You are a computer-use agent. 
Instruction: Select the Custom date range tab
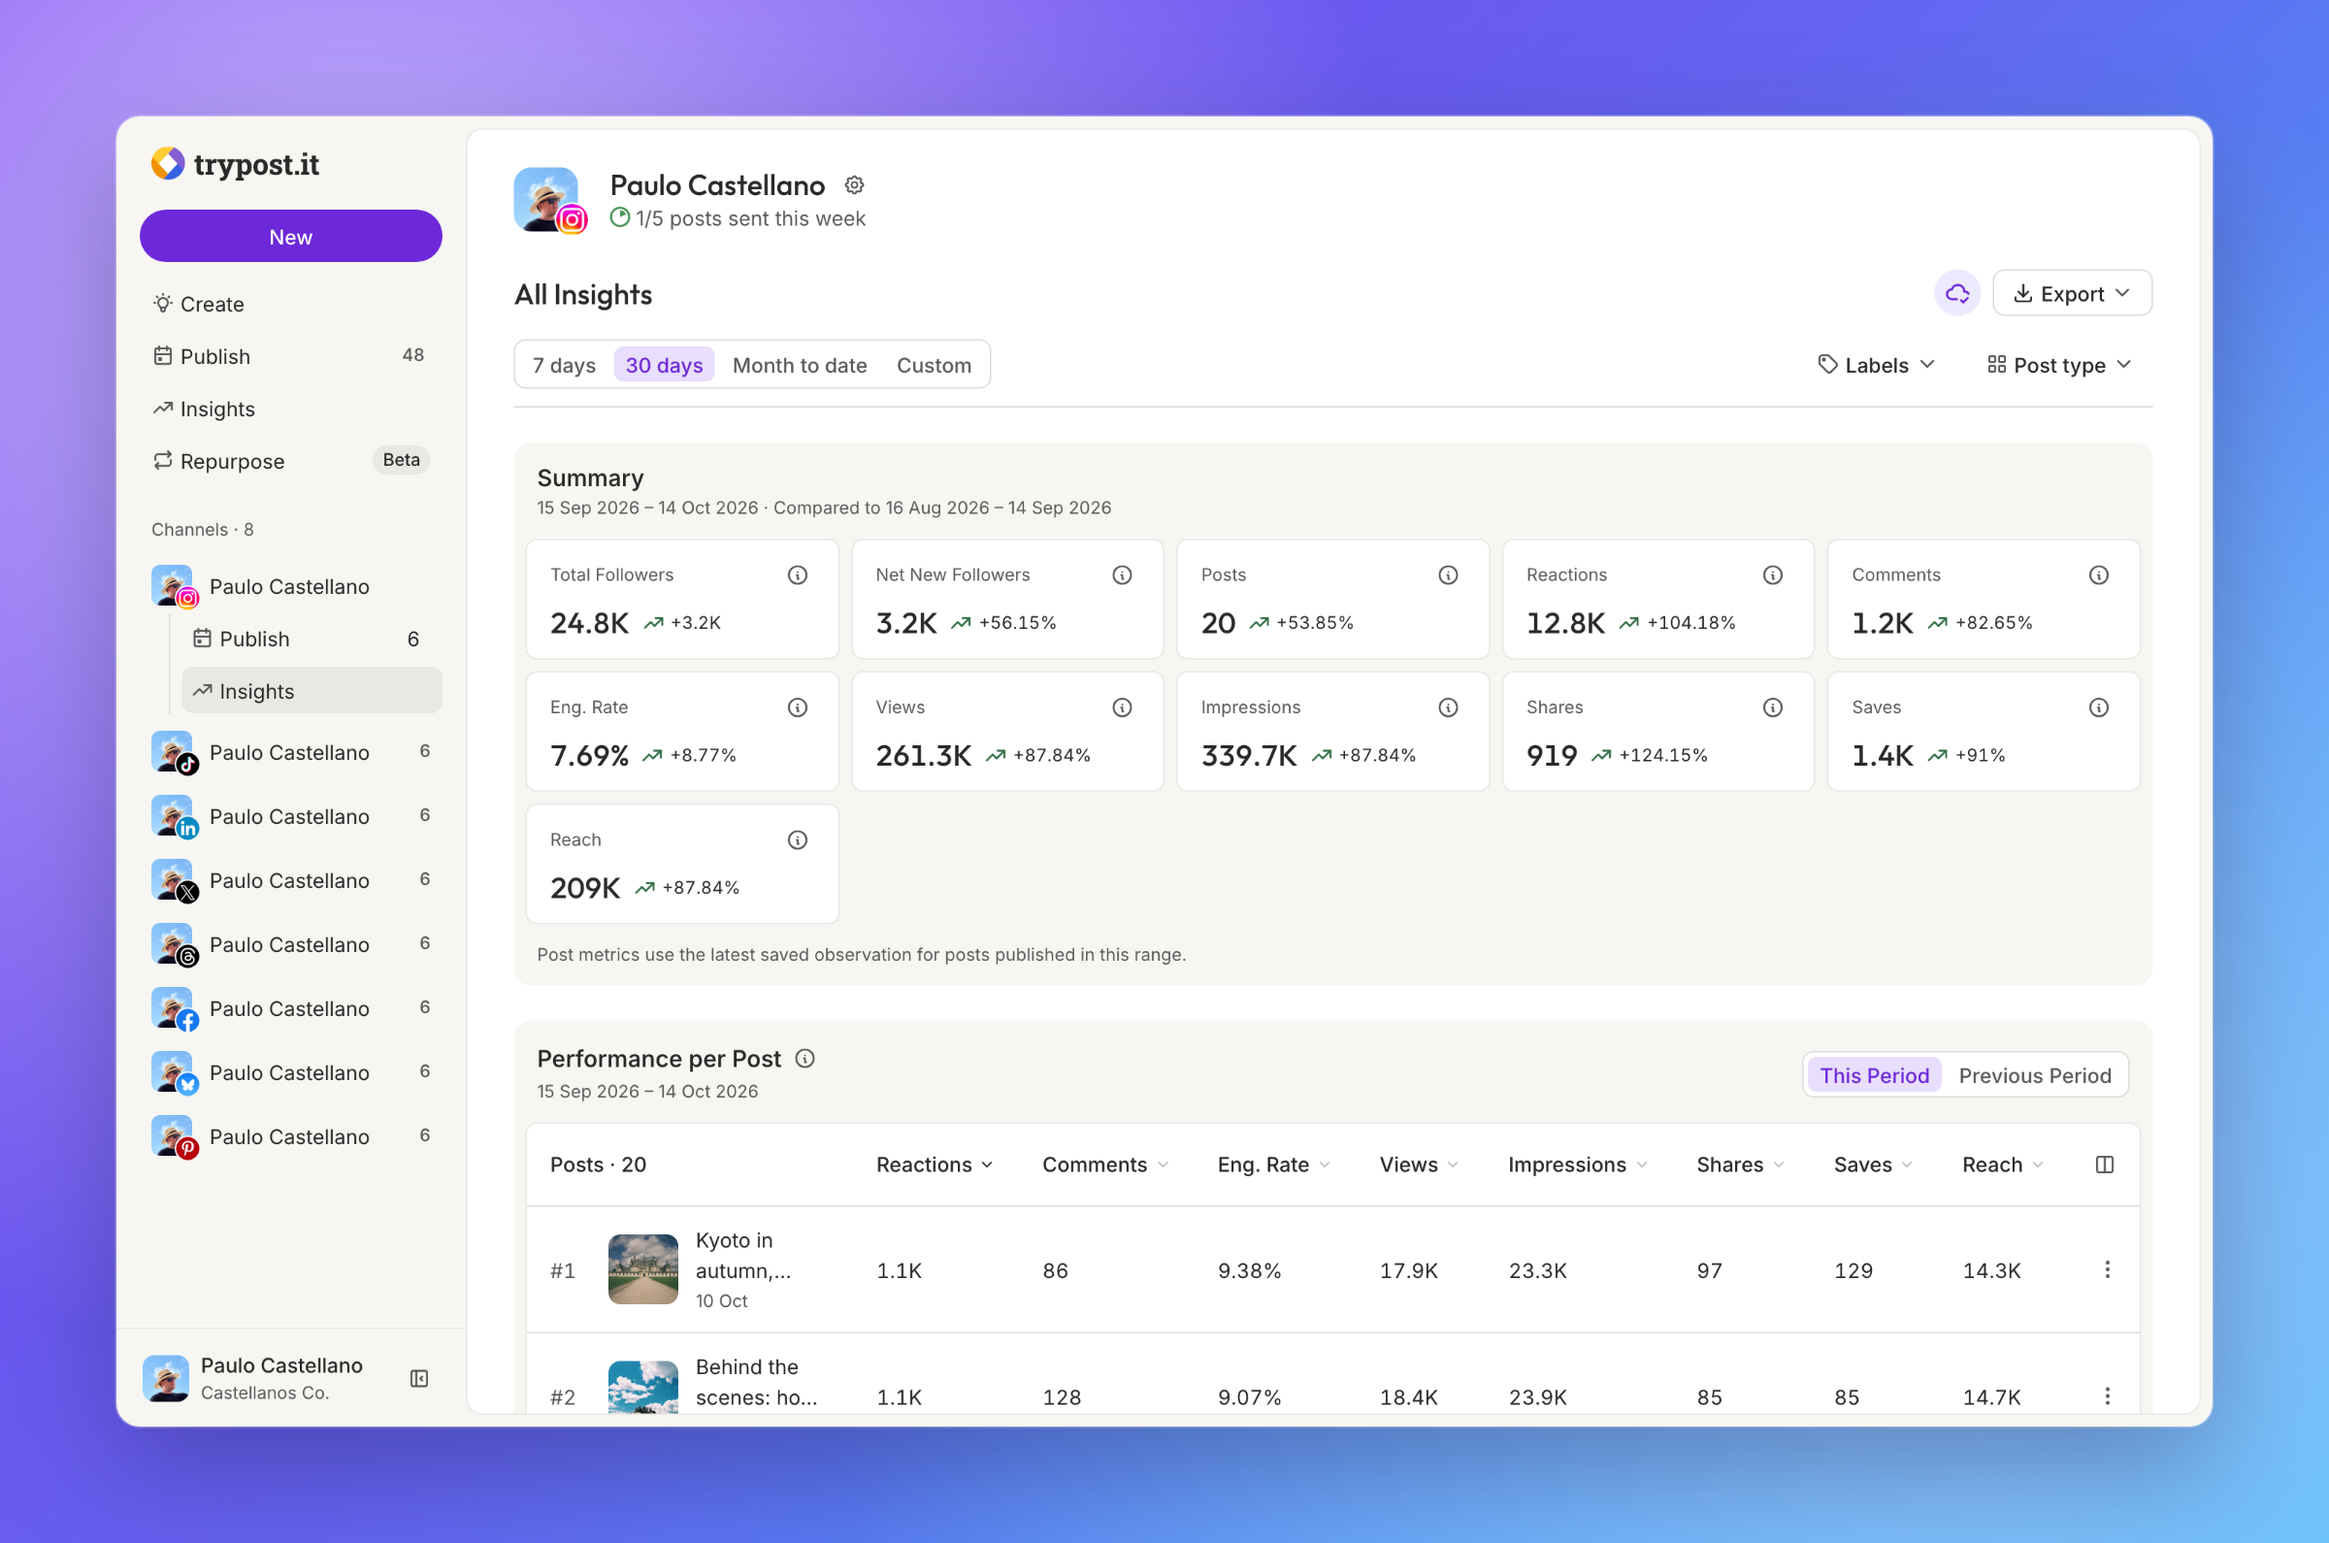934,365
